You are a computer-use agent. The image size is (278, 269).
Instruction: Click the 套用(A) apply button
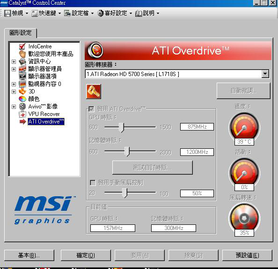click(139, 255)
